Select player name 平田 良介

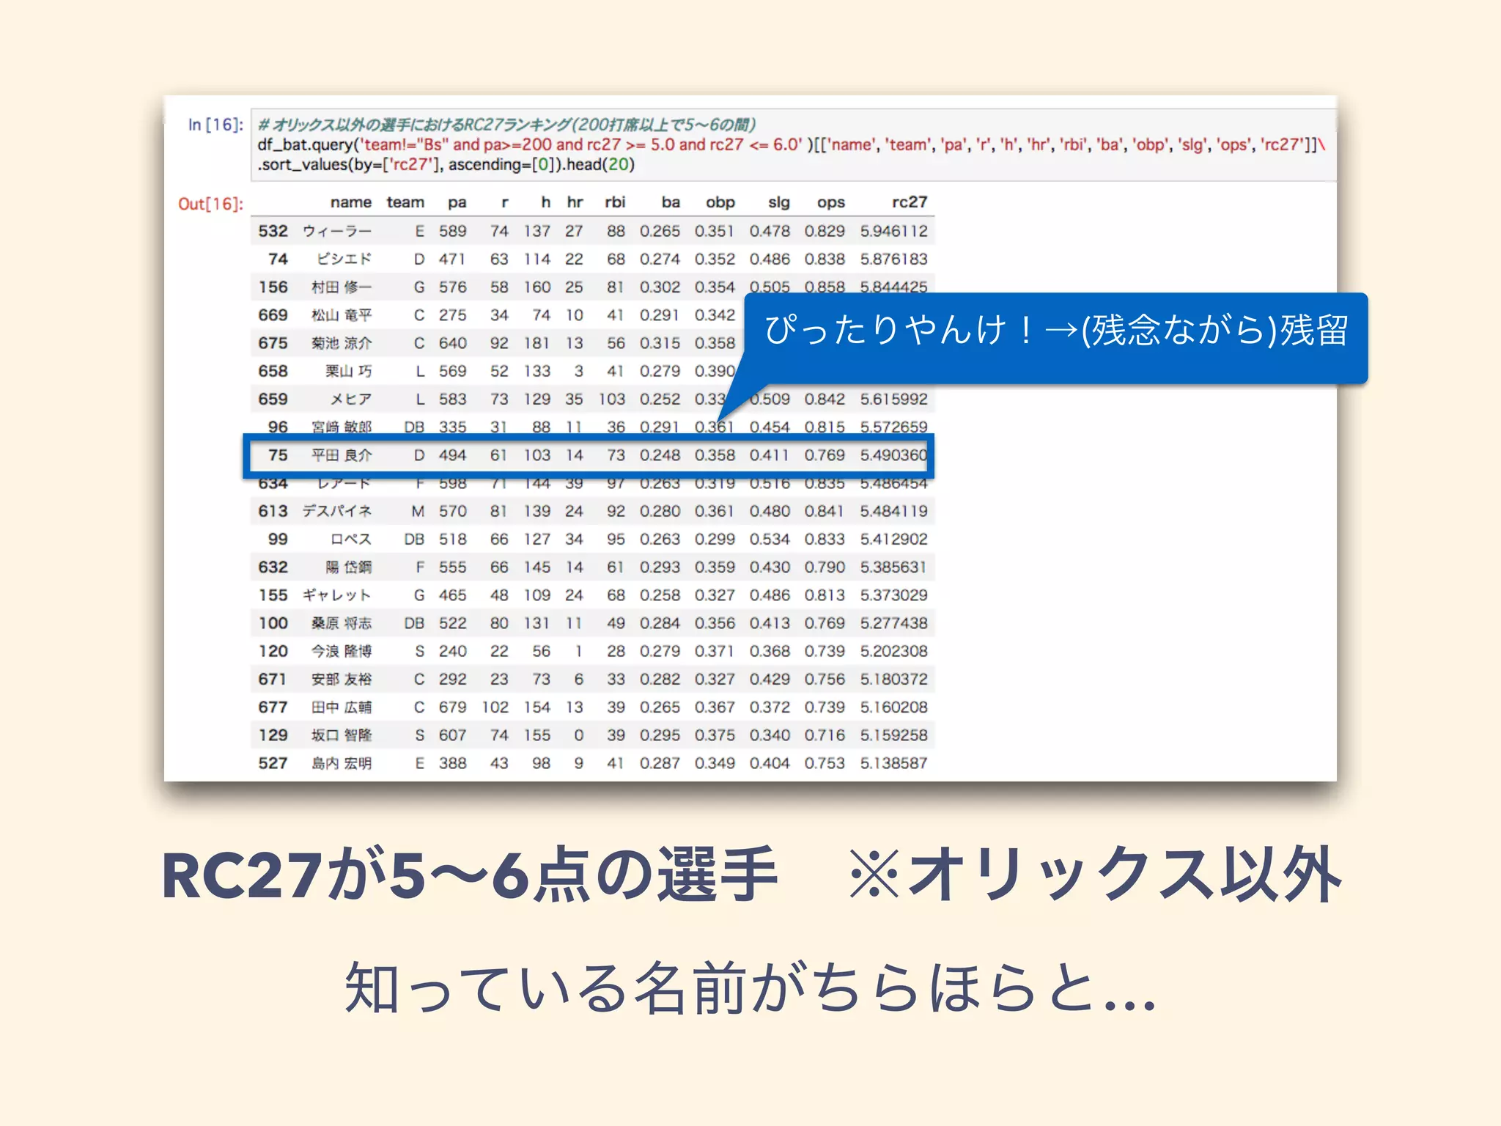(x=342, y=455)
